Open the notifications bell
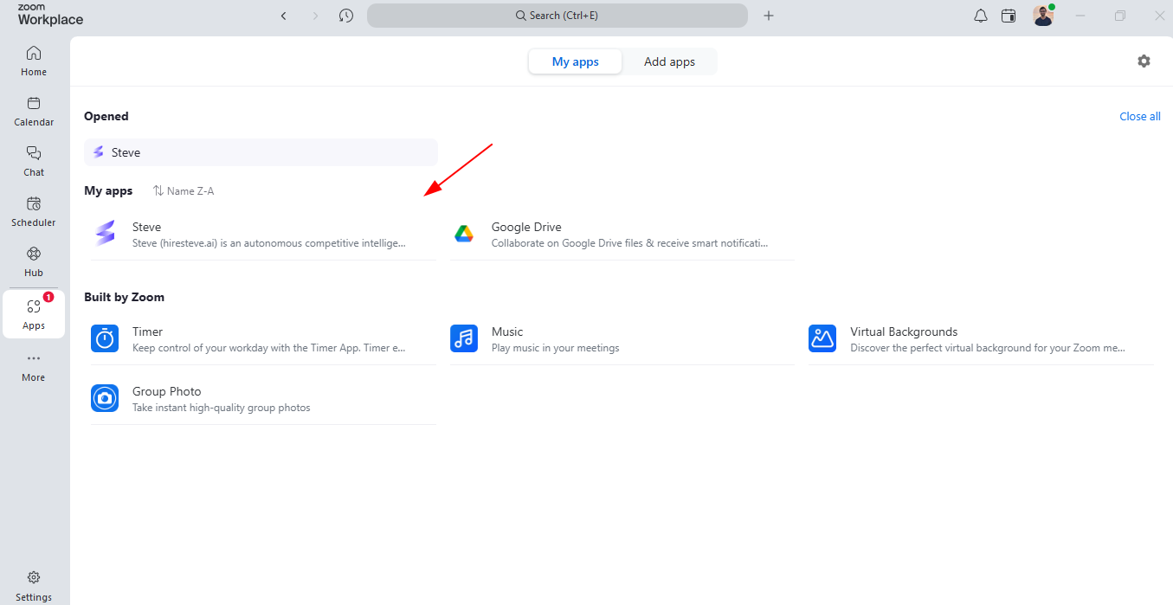 click(981, 16)
